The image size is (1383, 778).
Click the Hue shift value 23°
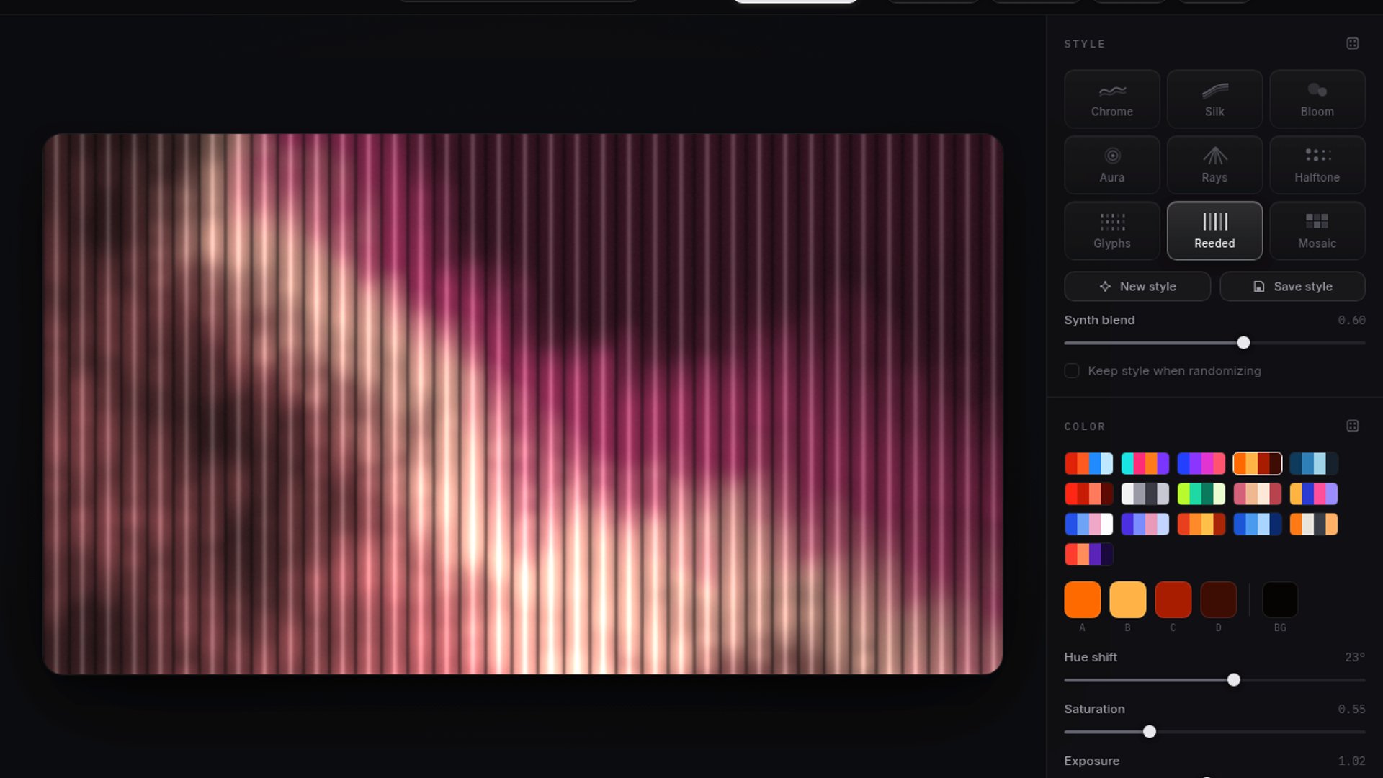(x=1354, y=657)
